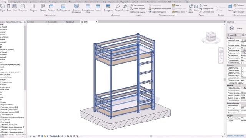Click the Rendering Settings edit button (Параметры ви...)

pyautogui.click(x=244, y=88)
